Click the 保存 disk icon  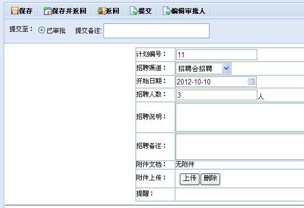[14, 11]
